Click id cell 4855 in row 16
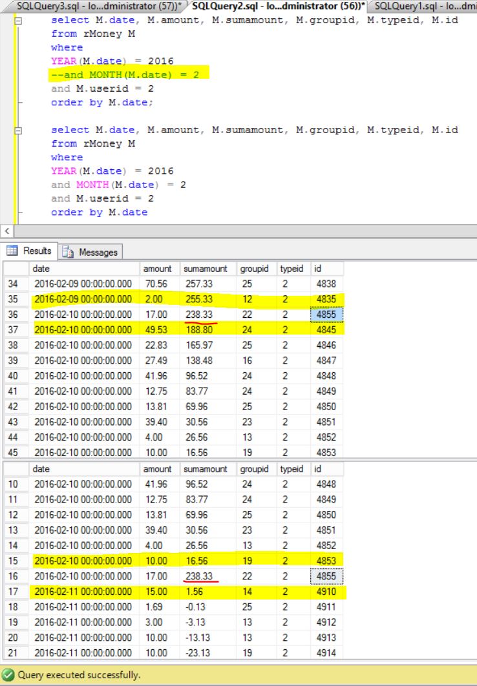This screenshot has width=477, height=686. click(x=326, y=576)
